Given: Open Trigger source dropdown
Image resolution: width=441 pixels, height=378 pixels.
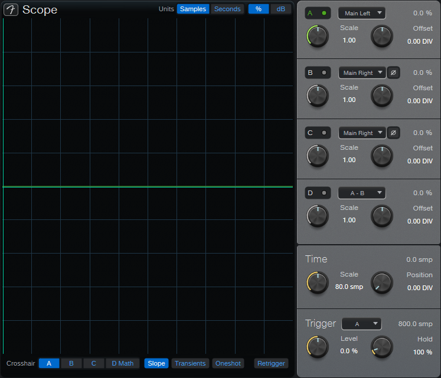Looking at the screenshot, I should 361,324.
